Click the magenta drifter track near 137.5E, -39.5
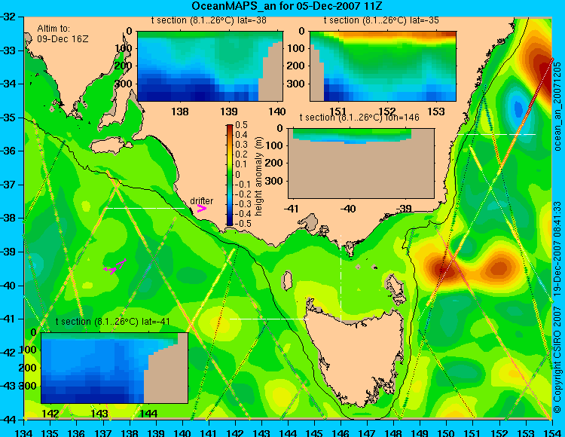This screenshot has height=437, width=565. coord(115,267)
